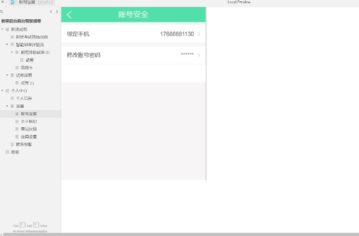This screenshot has height=236, width=359.
Task: Open the 试卷 page under 预览排版试卷
Action: tap(30, 60)
